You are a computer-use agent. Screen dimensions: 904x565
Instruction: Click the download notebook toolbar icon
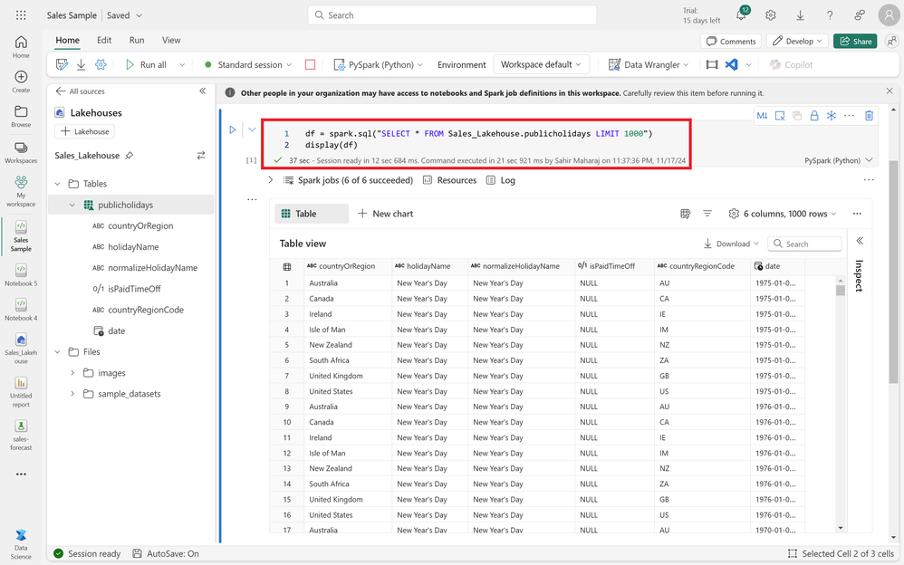82,64
